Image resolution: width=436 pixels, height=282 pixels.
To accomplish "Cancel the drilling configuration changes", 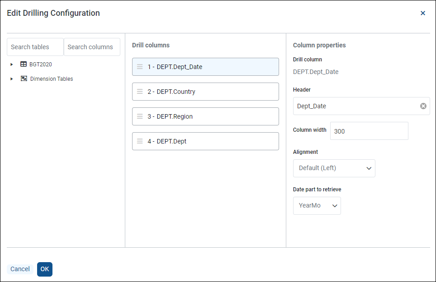I will click(20, 269).
